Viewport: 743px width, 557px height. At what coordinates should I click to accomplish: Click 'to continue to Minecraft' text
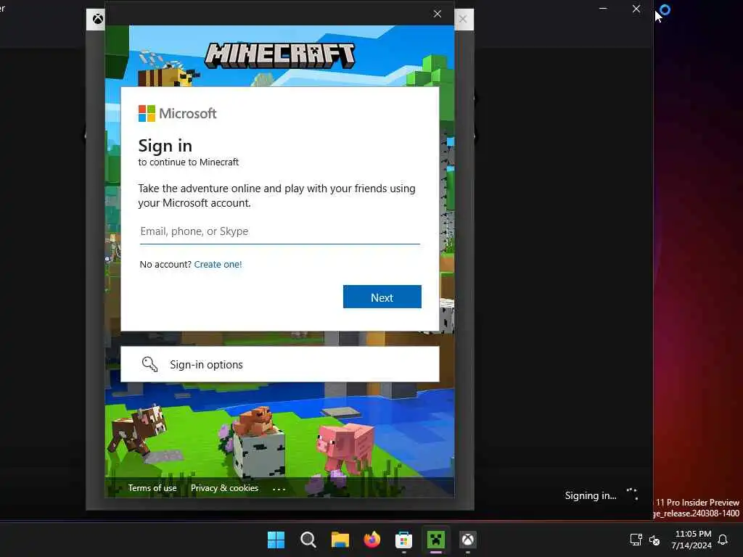pyautogui.click(x=188, y=162)
